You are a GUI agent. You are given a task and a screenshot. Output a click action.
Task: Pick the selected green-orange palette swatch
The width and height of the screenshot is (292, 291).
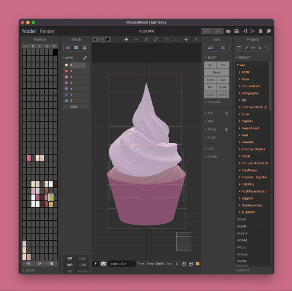coord(51,197)
